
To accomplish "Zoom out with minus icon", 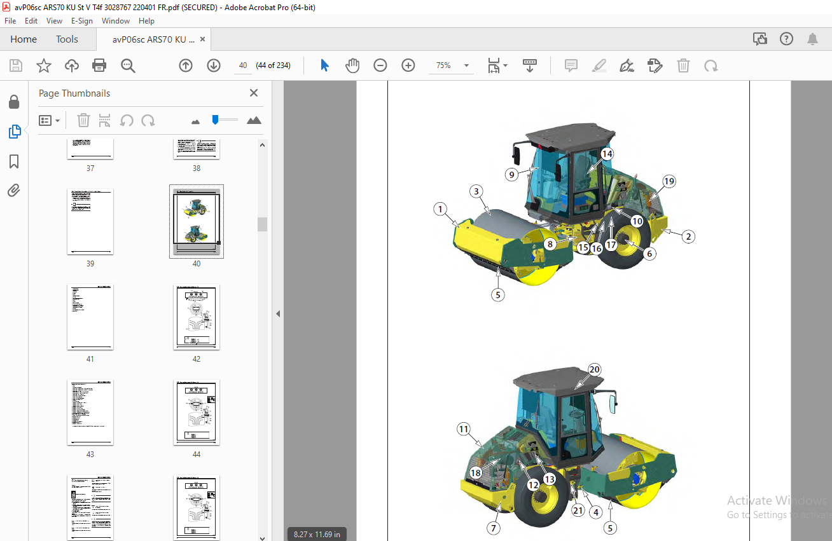I will point(380,65).
